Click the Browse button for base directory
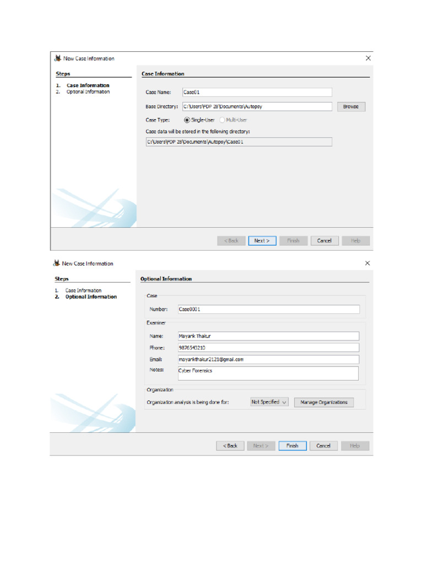Image resolution: width=423 pixels, height=564 pixels. pos(351,106)
